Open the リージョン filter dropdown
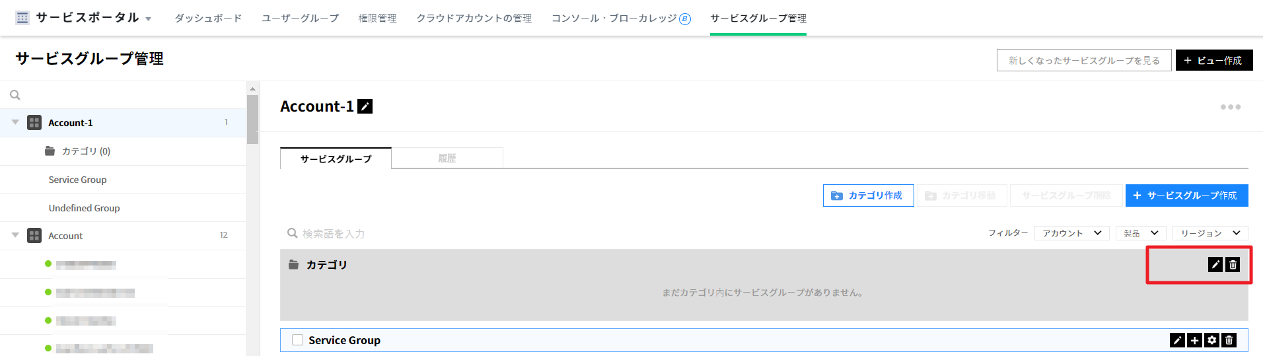Image resolution: width=1263 pixels, height=356 pixels. tap(1209, 233)
